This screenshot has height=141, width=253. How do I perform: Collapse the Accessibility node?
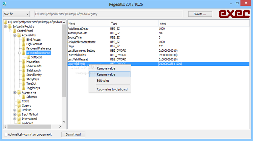tap(15, 35)
